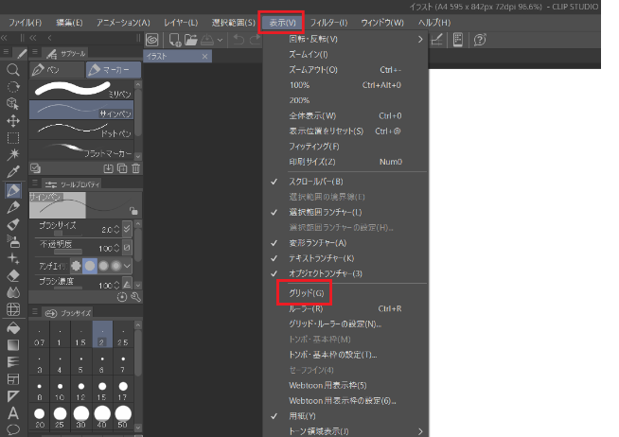The height and width of the screenshot is (437, 619).
Task: Pick the rectangular Selection area tool
Action: pyautogui.click(x=13, y=138)
